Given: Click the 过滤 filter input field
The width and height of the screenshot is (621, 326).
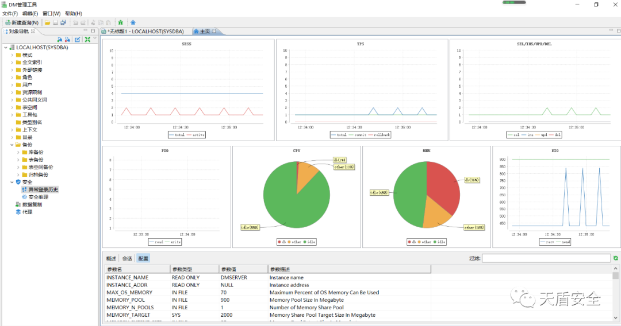Looking at the screenshot, I should 546,258.
